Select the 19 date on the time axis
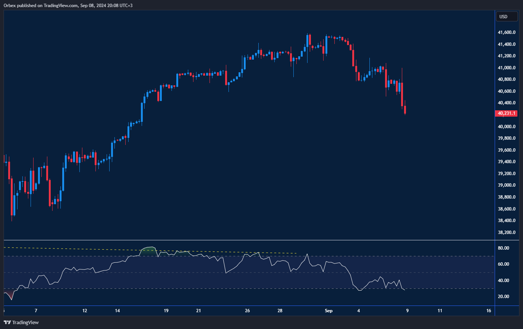 point(166,311)
